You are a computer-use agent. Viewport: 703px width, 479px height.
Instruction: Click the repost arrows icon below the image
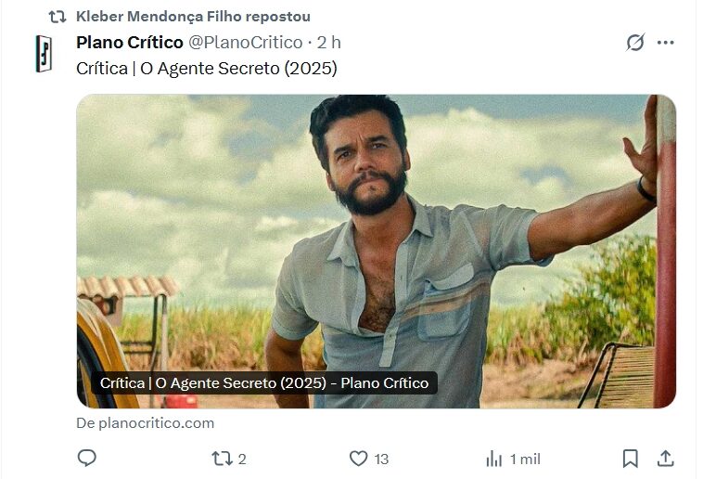click(222, 458)
